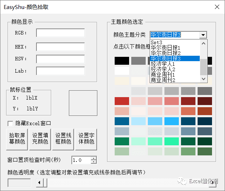Pick the deep blue swatch
225x191 pixels.
click(x=122, y=121)
